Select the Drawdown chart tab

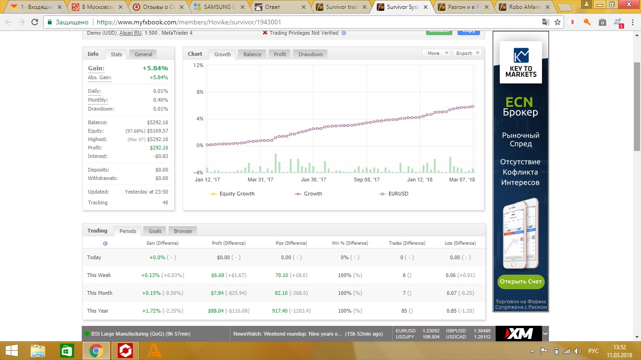(x=311, y=54)
